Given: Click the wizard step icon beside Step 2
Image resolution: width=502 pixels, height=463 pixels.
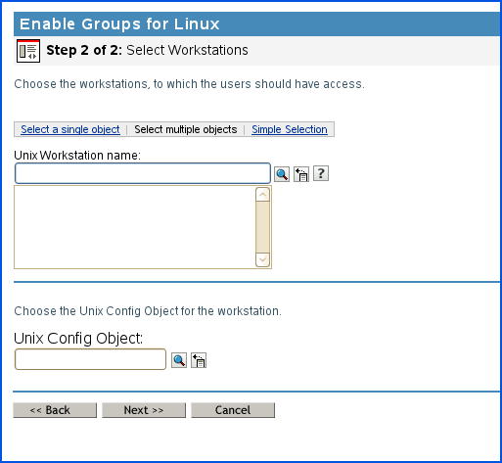Looking at the screenshot, I should pyautogui.click(x=28, y=51).
